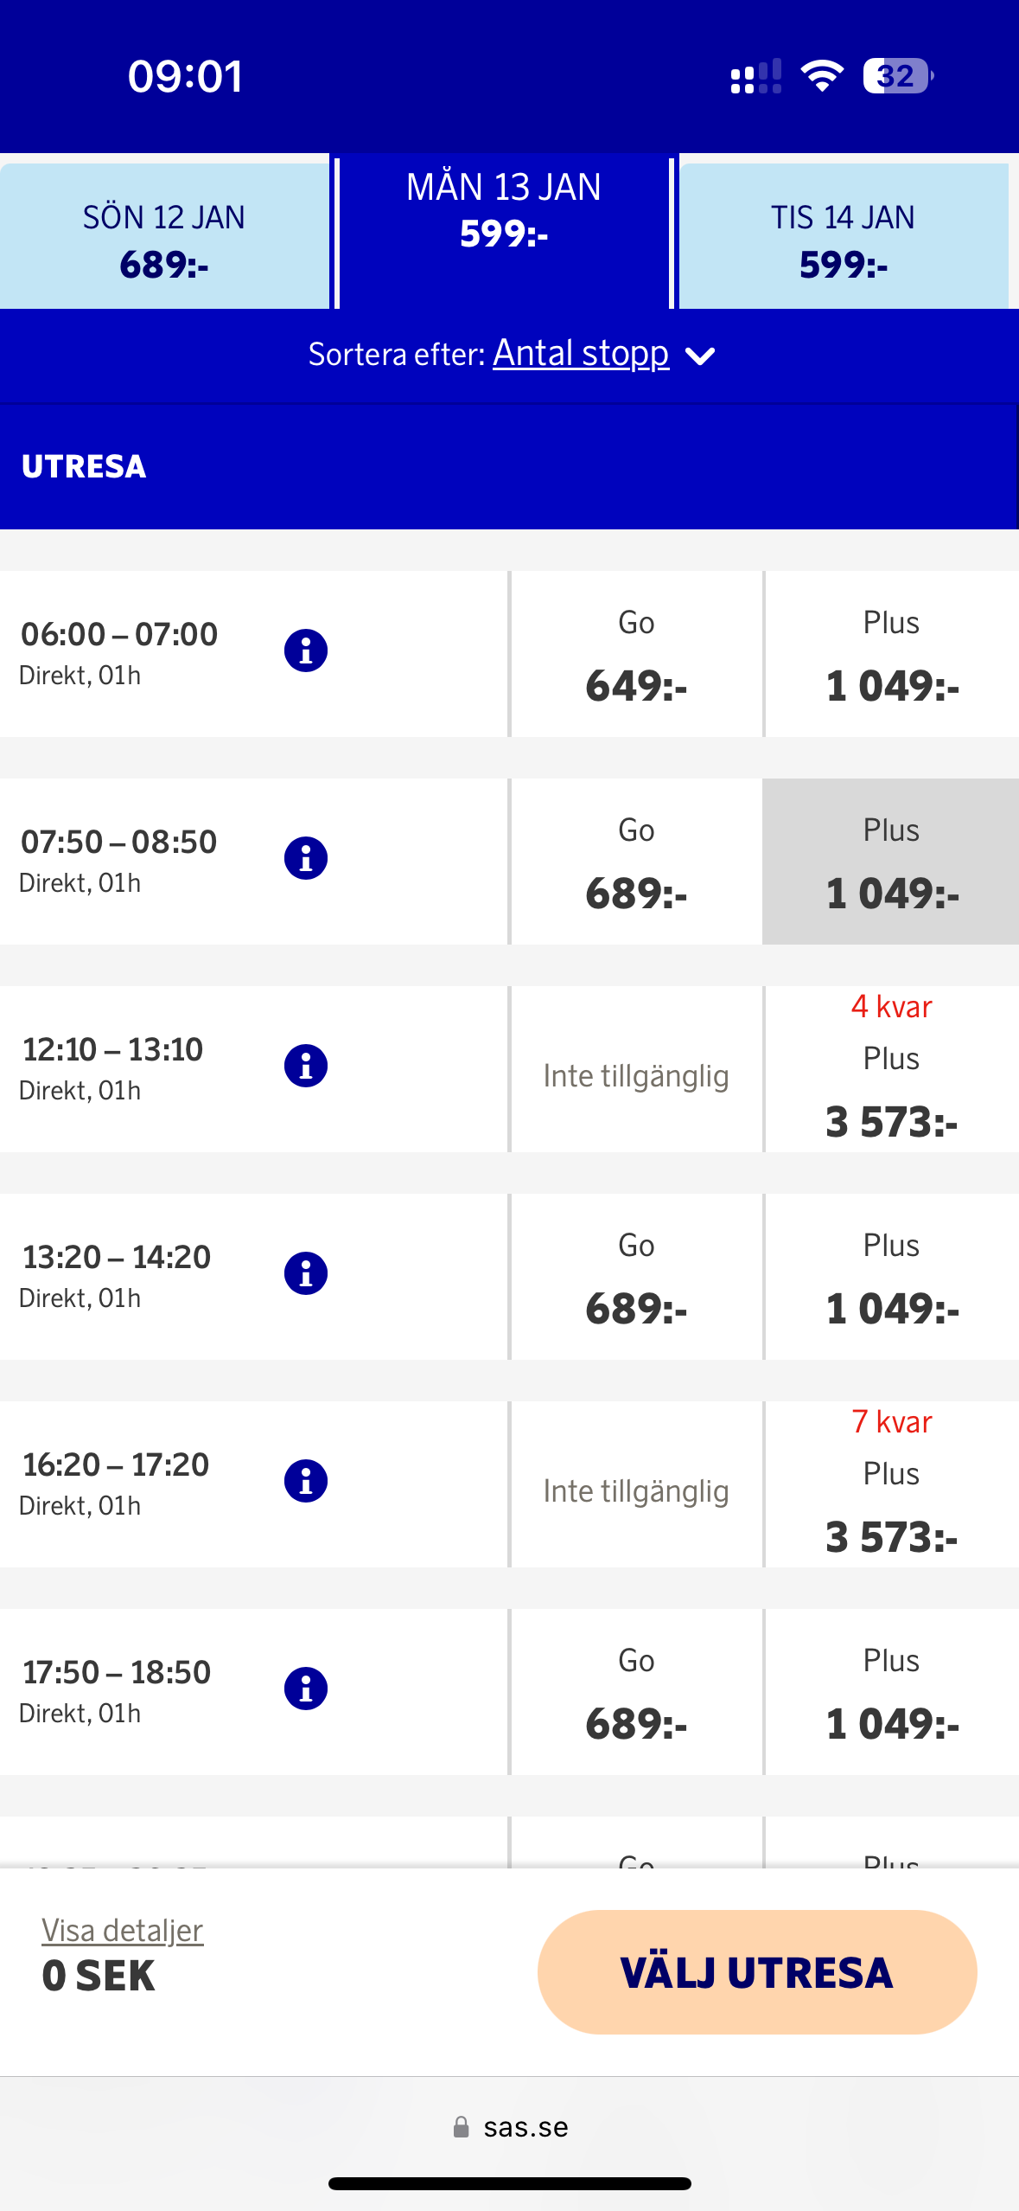The width and height of the screenshot is (1019, 2211).
Task: Expand the sort chevron next to Antal stopp
Action: 700,356
